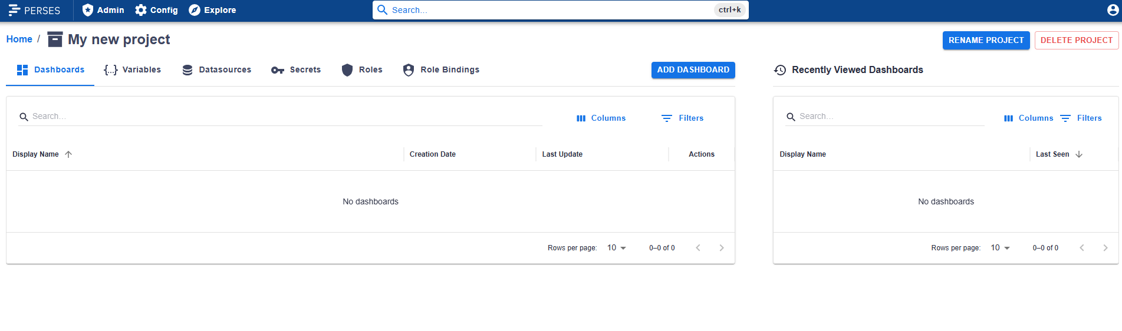The width and height of the screenshot is (1122, 331).
Task: Click the dashboards table search magnifier icon
Action: click(x=24, y=117)
